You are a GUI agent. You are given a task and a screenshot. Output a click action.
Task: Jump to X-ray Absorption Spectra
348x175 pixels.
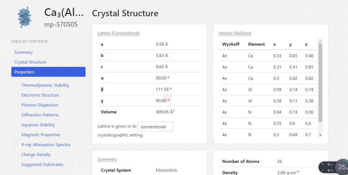(46, 145)
